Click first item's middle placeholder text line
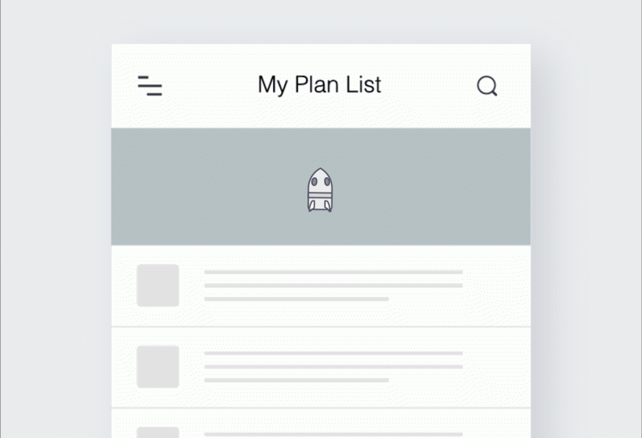This screenshot has height=438, width=642. click(x=333, y=286)
